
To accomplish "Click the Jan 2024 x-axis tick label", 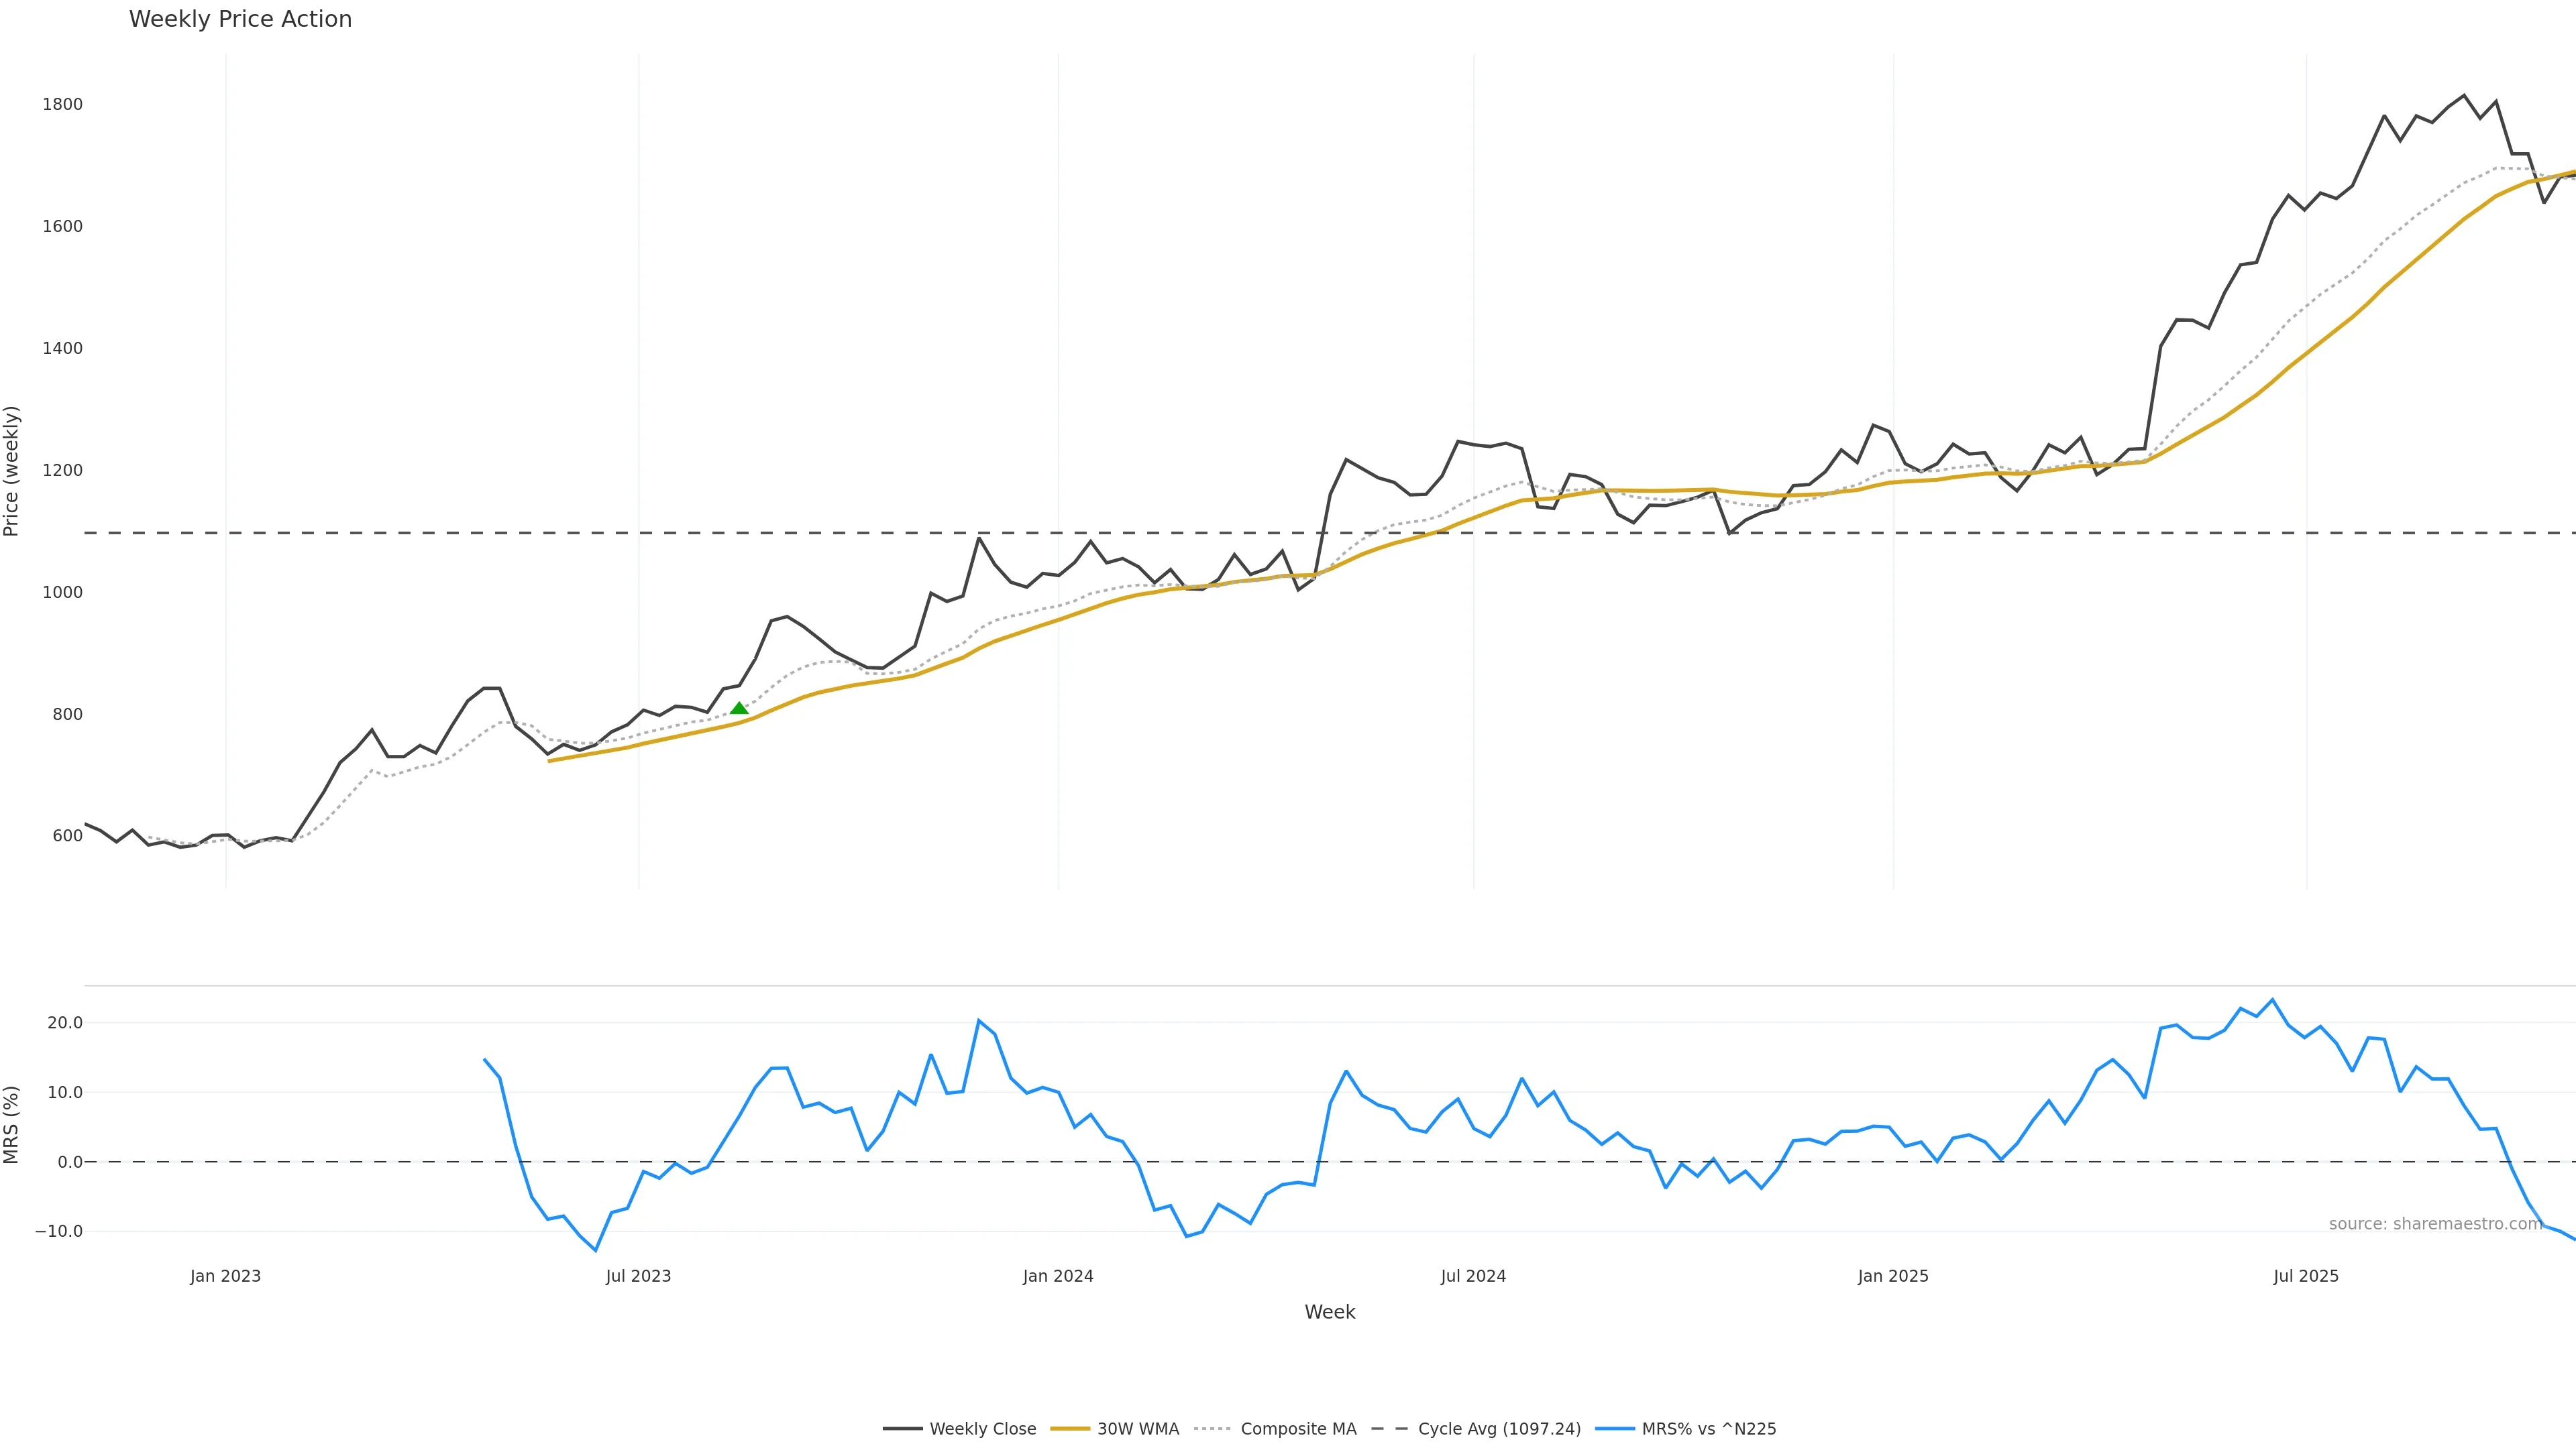I will tap(1058, 1276).
